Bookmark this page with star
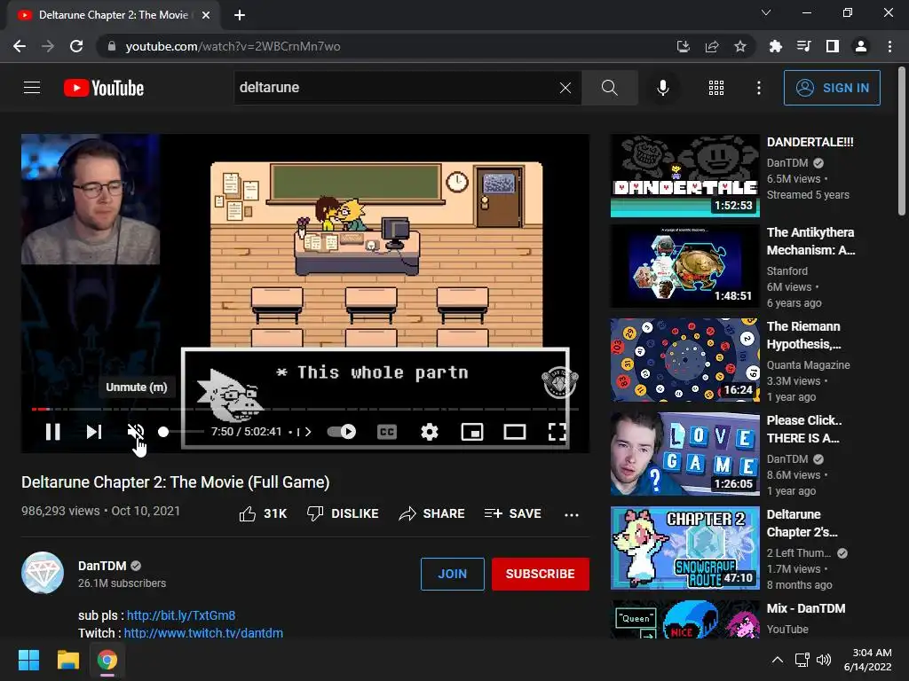The width and height of the screenshot is (909, 681). (739, 46)
